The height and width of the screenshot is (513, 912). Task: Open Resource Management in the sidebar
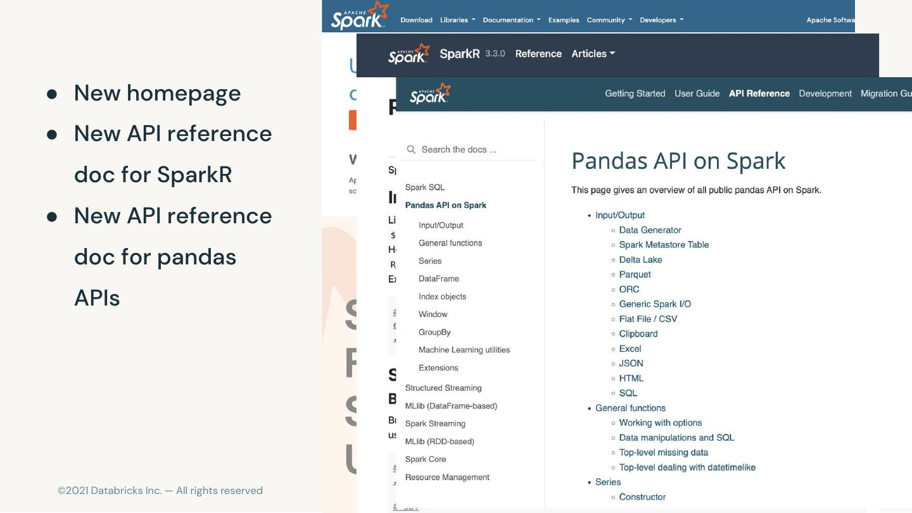pyautogui.click(x=447, y=477)
